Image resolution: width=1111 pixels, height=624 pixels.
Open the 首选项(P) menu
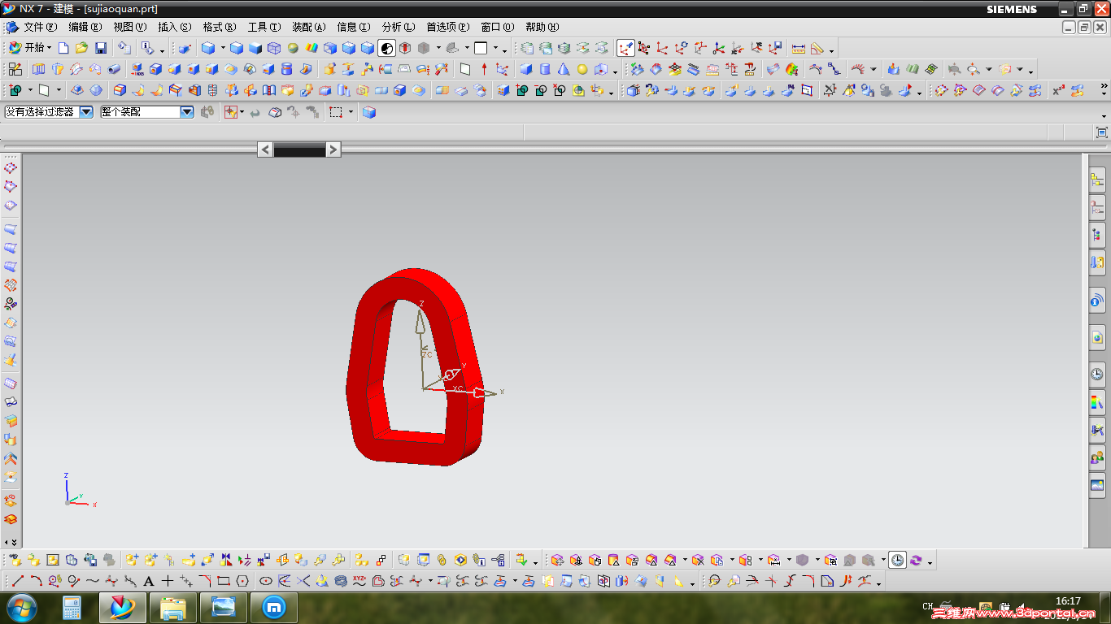[x=448, y=27]
